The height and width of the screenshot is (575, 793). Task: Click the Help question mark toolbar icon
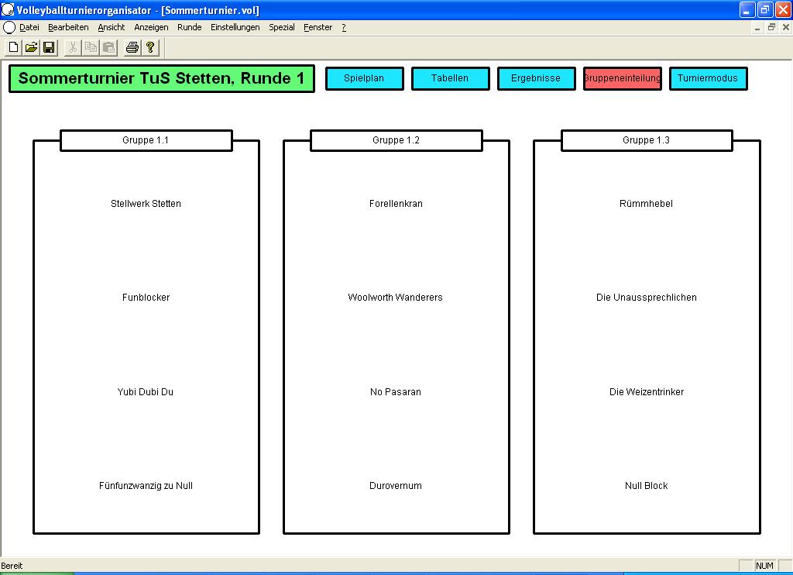(150, 47)
